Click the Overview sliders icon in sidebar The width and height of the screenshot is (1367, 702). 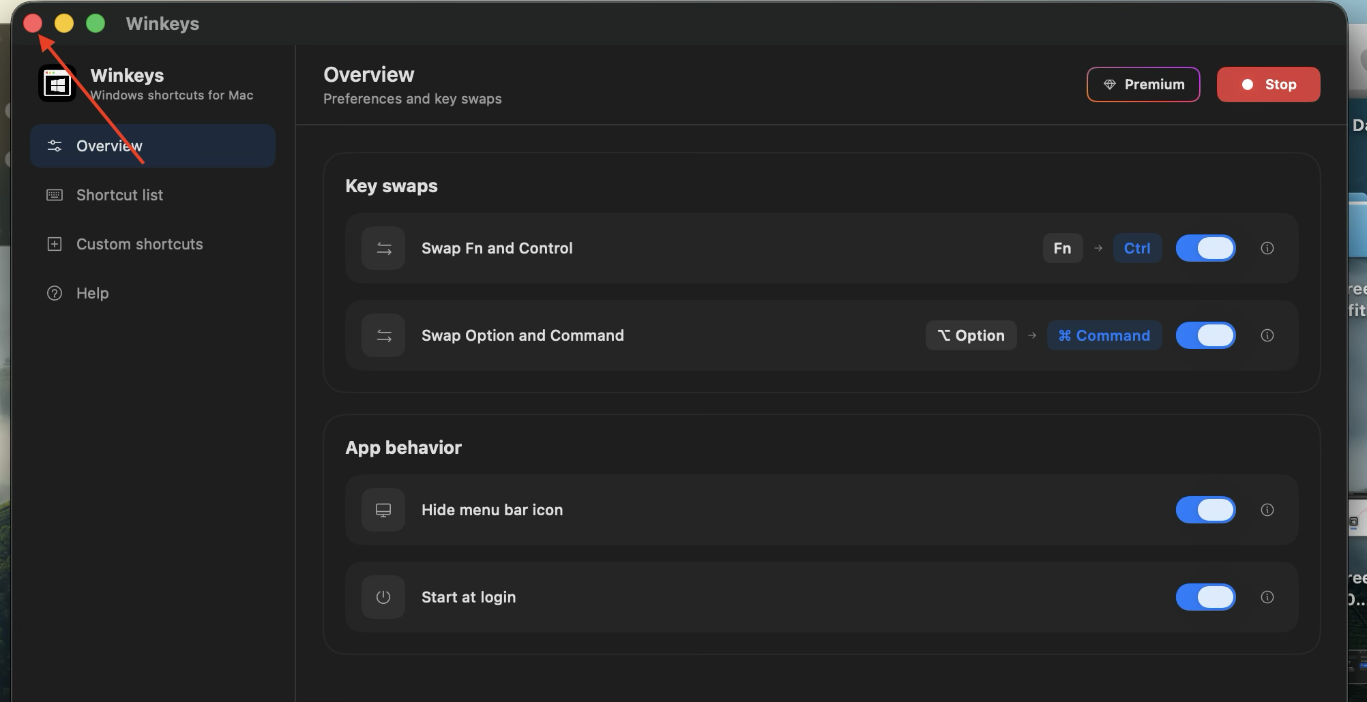coord(55,146)
